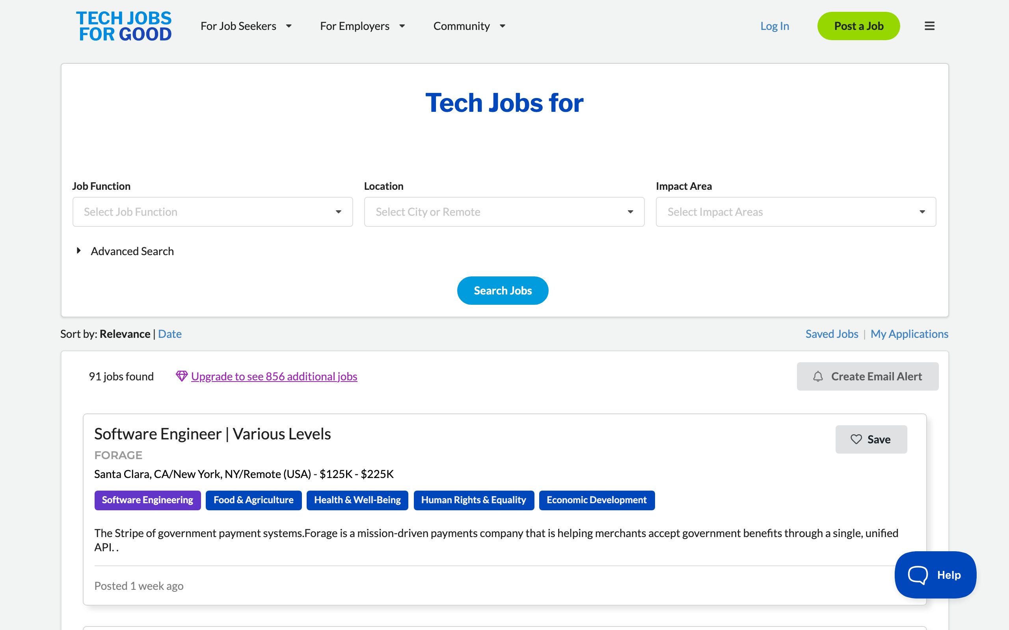Open the Select City or Remote dropdown
This screenshot has width=1009, height=630.
click(504, 212)
